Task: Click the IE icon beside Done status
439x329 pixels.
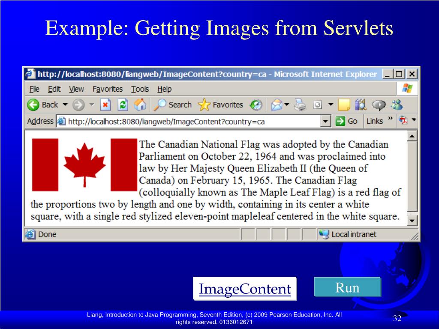Action: 30,234
